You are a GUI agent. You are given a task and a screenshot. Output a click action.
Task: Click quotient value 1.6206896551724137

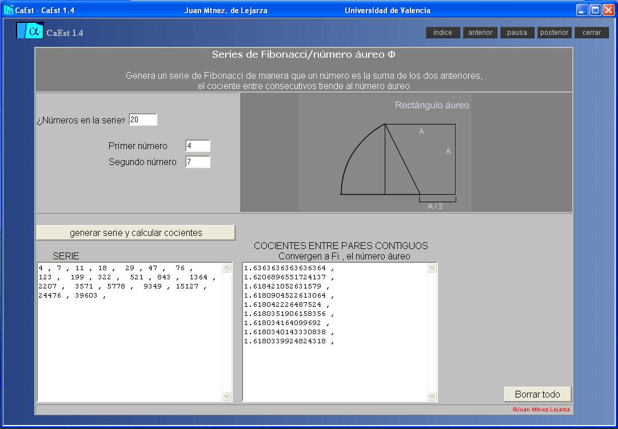285,277
